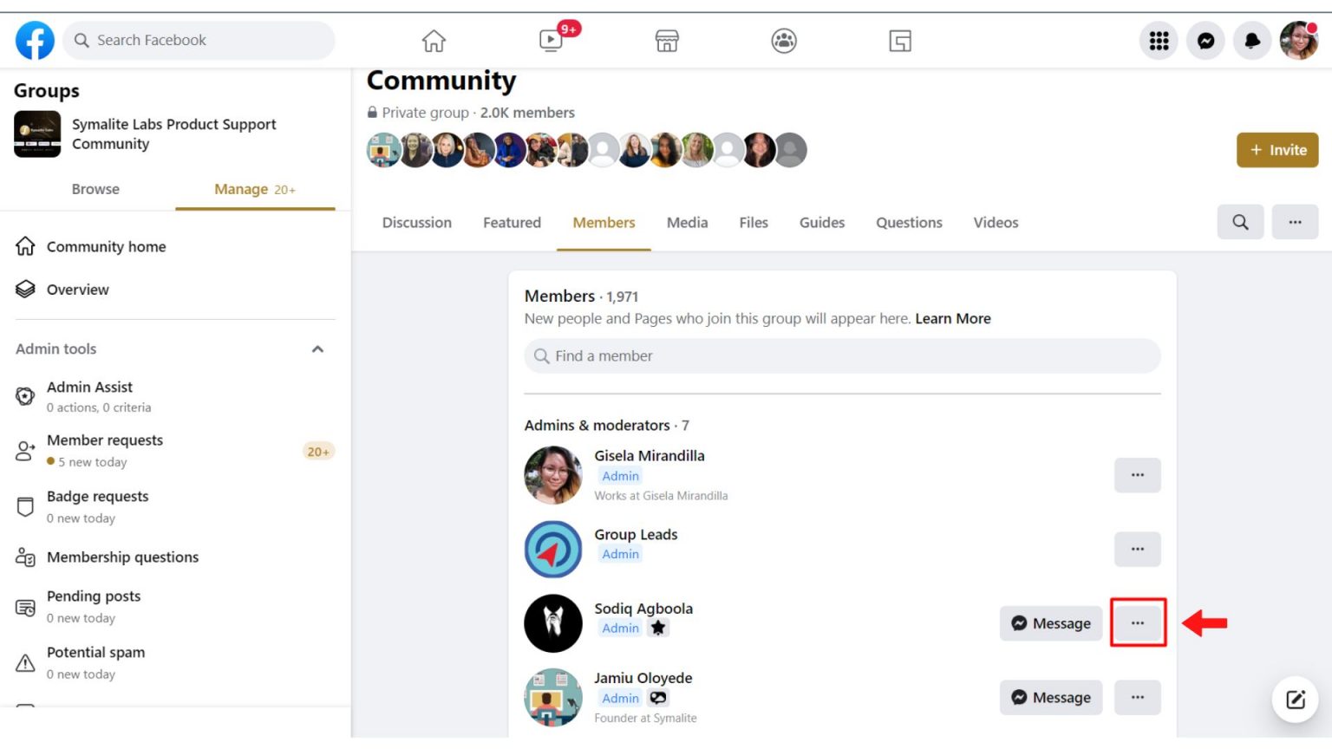Open options menu for Gisela Mirandilla
Image resolution: width=1332 pixels, height=749 pixels.
(1137, 475)
